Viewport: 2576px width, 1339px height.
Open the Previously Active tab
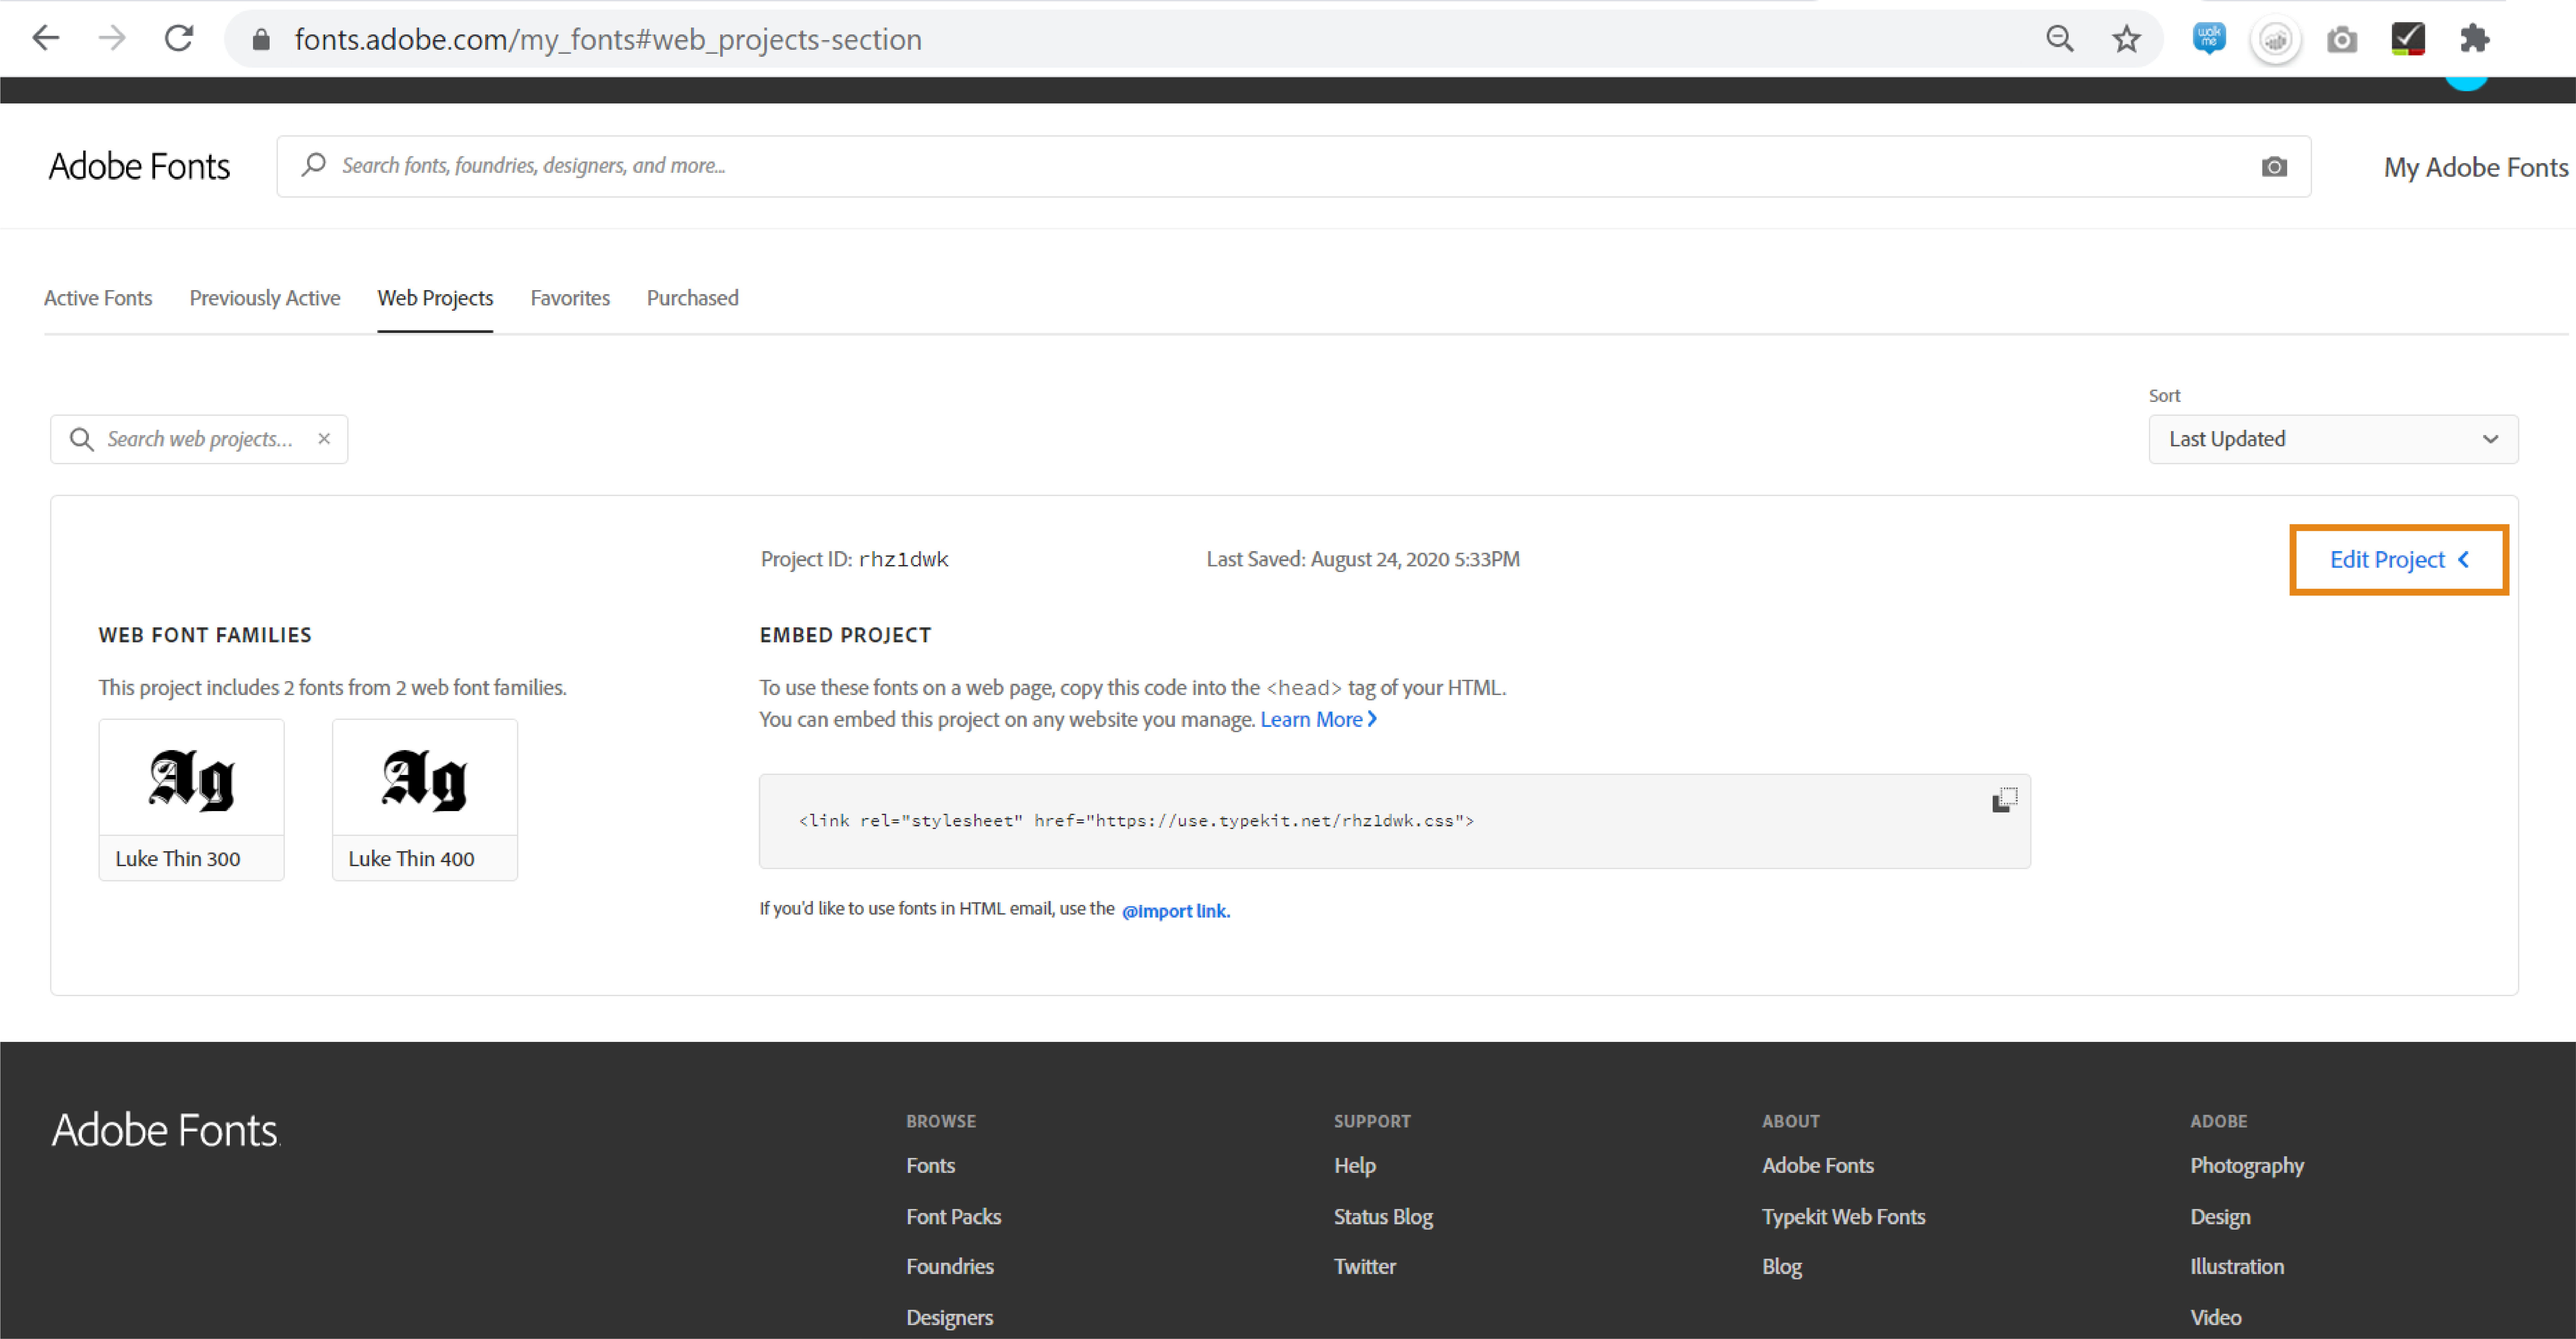click(265, 298)
